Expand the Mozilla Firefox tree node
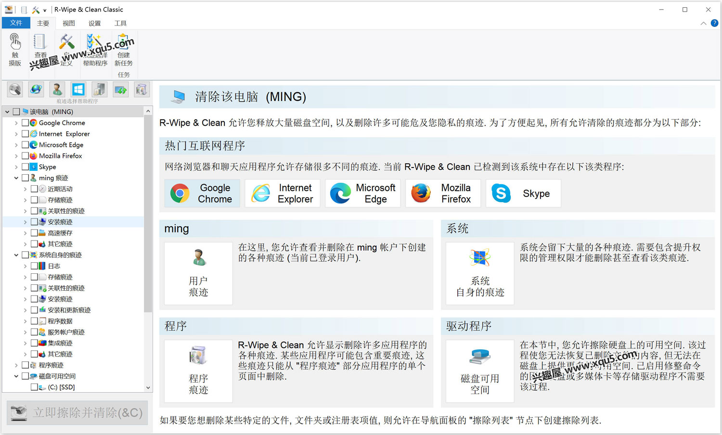 16,156
